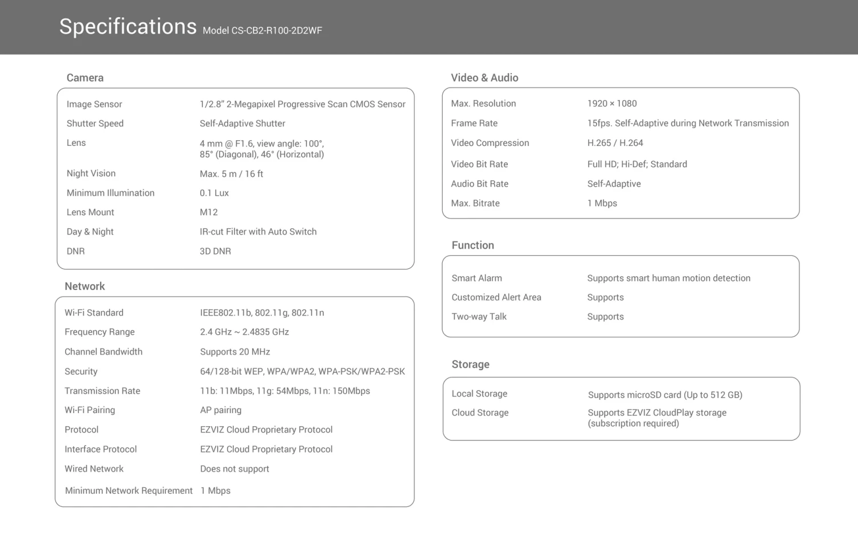This screenshot has width=858, height=536.
Task: Click the IR-cut Filter with Auto Switch text
Action: pos(258,232)
